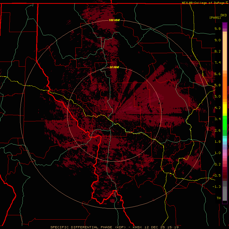Click the 50 NMI range ring label
Image resolution: width=229 pixels, height=229 pixels.
114,67
